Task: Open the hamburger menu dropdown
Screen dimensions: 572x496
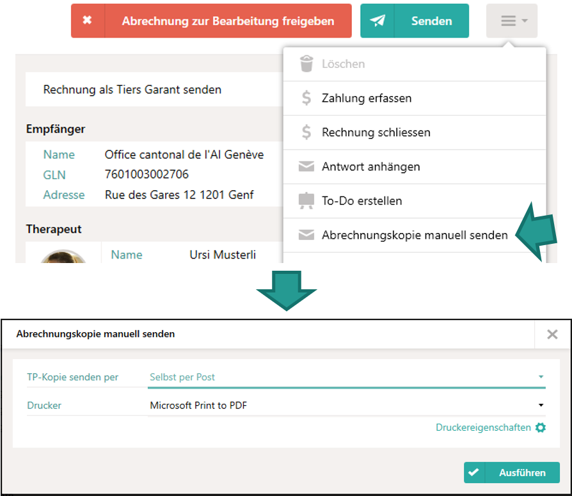Action: point(512,21)
